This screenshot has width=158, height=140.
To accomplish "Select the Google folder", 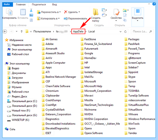I will (x=87, y=53).
